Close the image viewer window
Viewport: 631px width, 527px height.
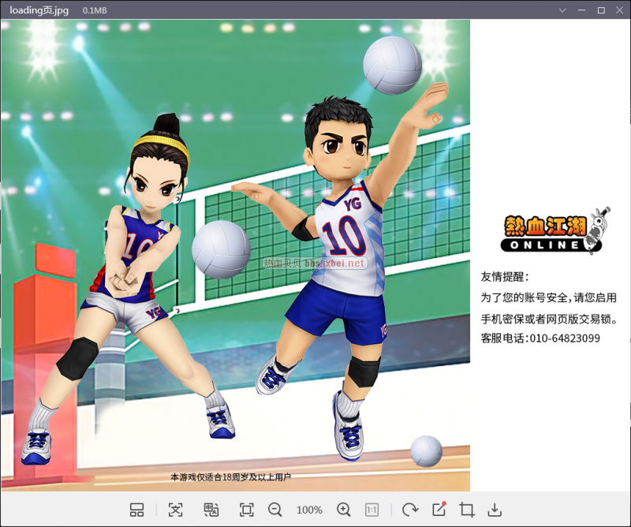coord(620,10)
